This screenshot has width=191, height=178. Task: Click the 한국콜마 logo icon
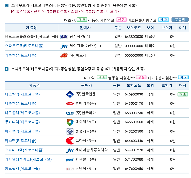point(70,159)
